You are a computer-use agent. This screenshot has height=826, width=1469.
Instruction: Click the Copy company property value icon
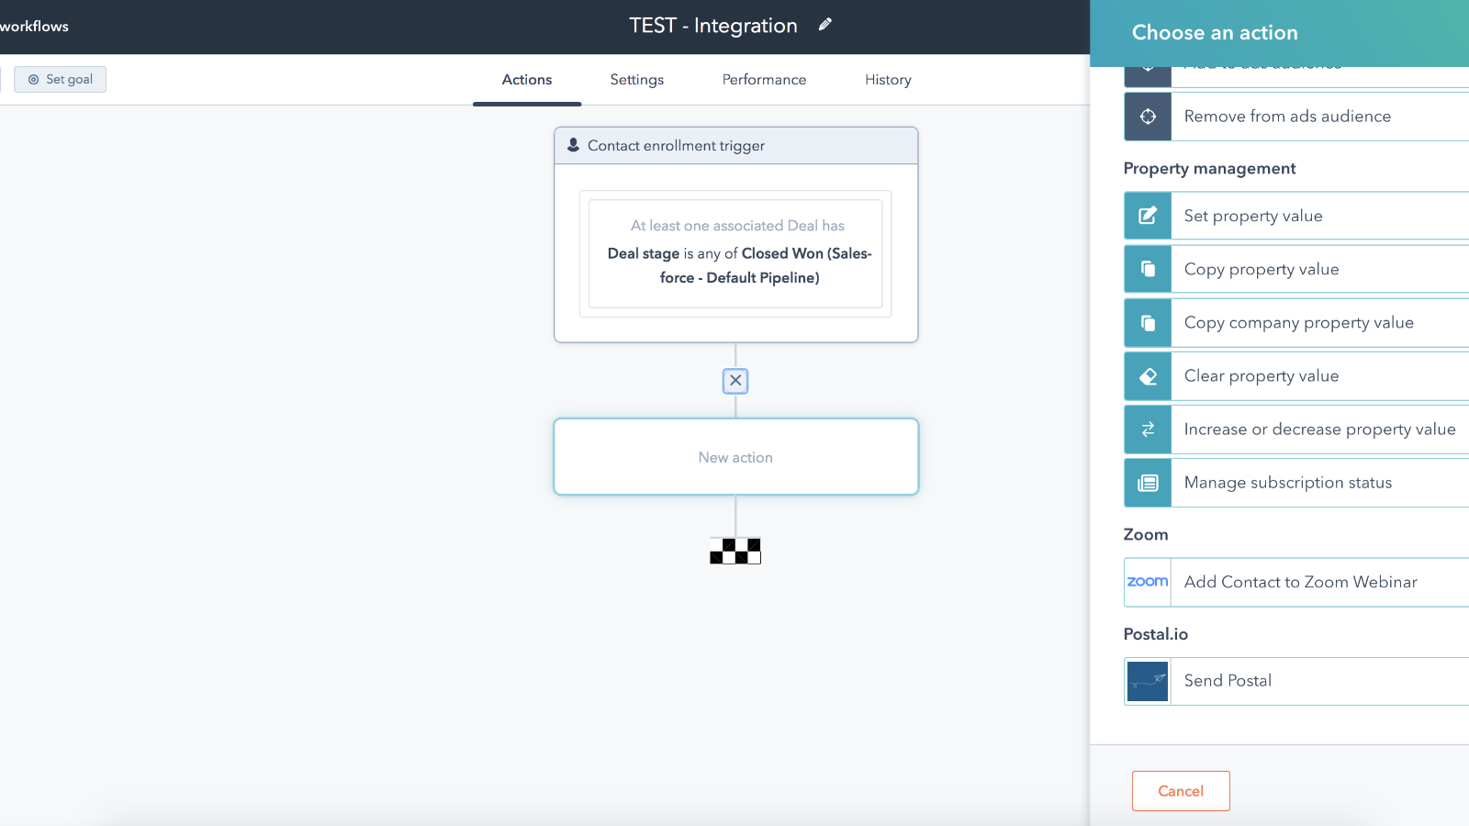point(1147,322)
